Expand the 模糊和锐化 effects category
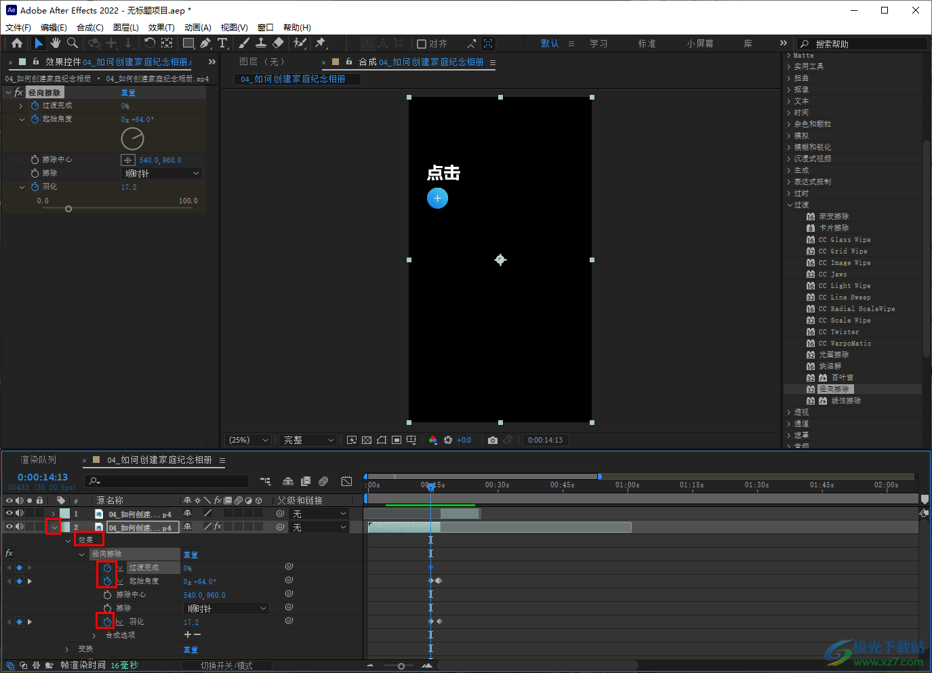 click(x=789, y=147)
